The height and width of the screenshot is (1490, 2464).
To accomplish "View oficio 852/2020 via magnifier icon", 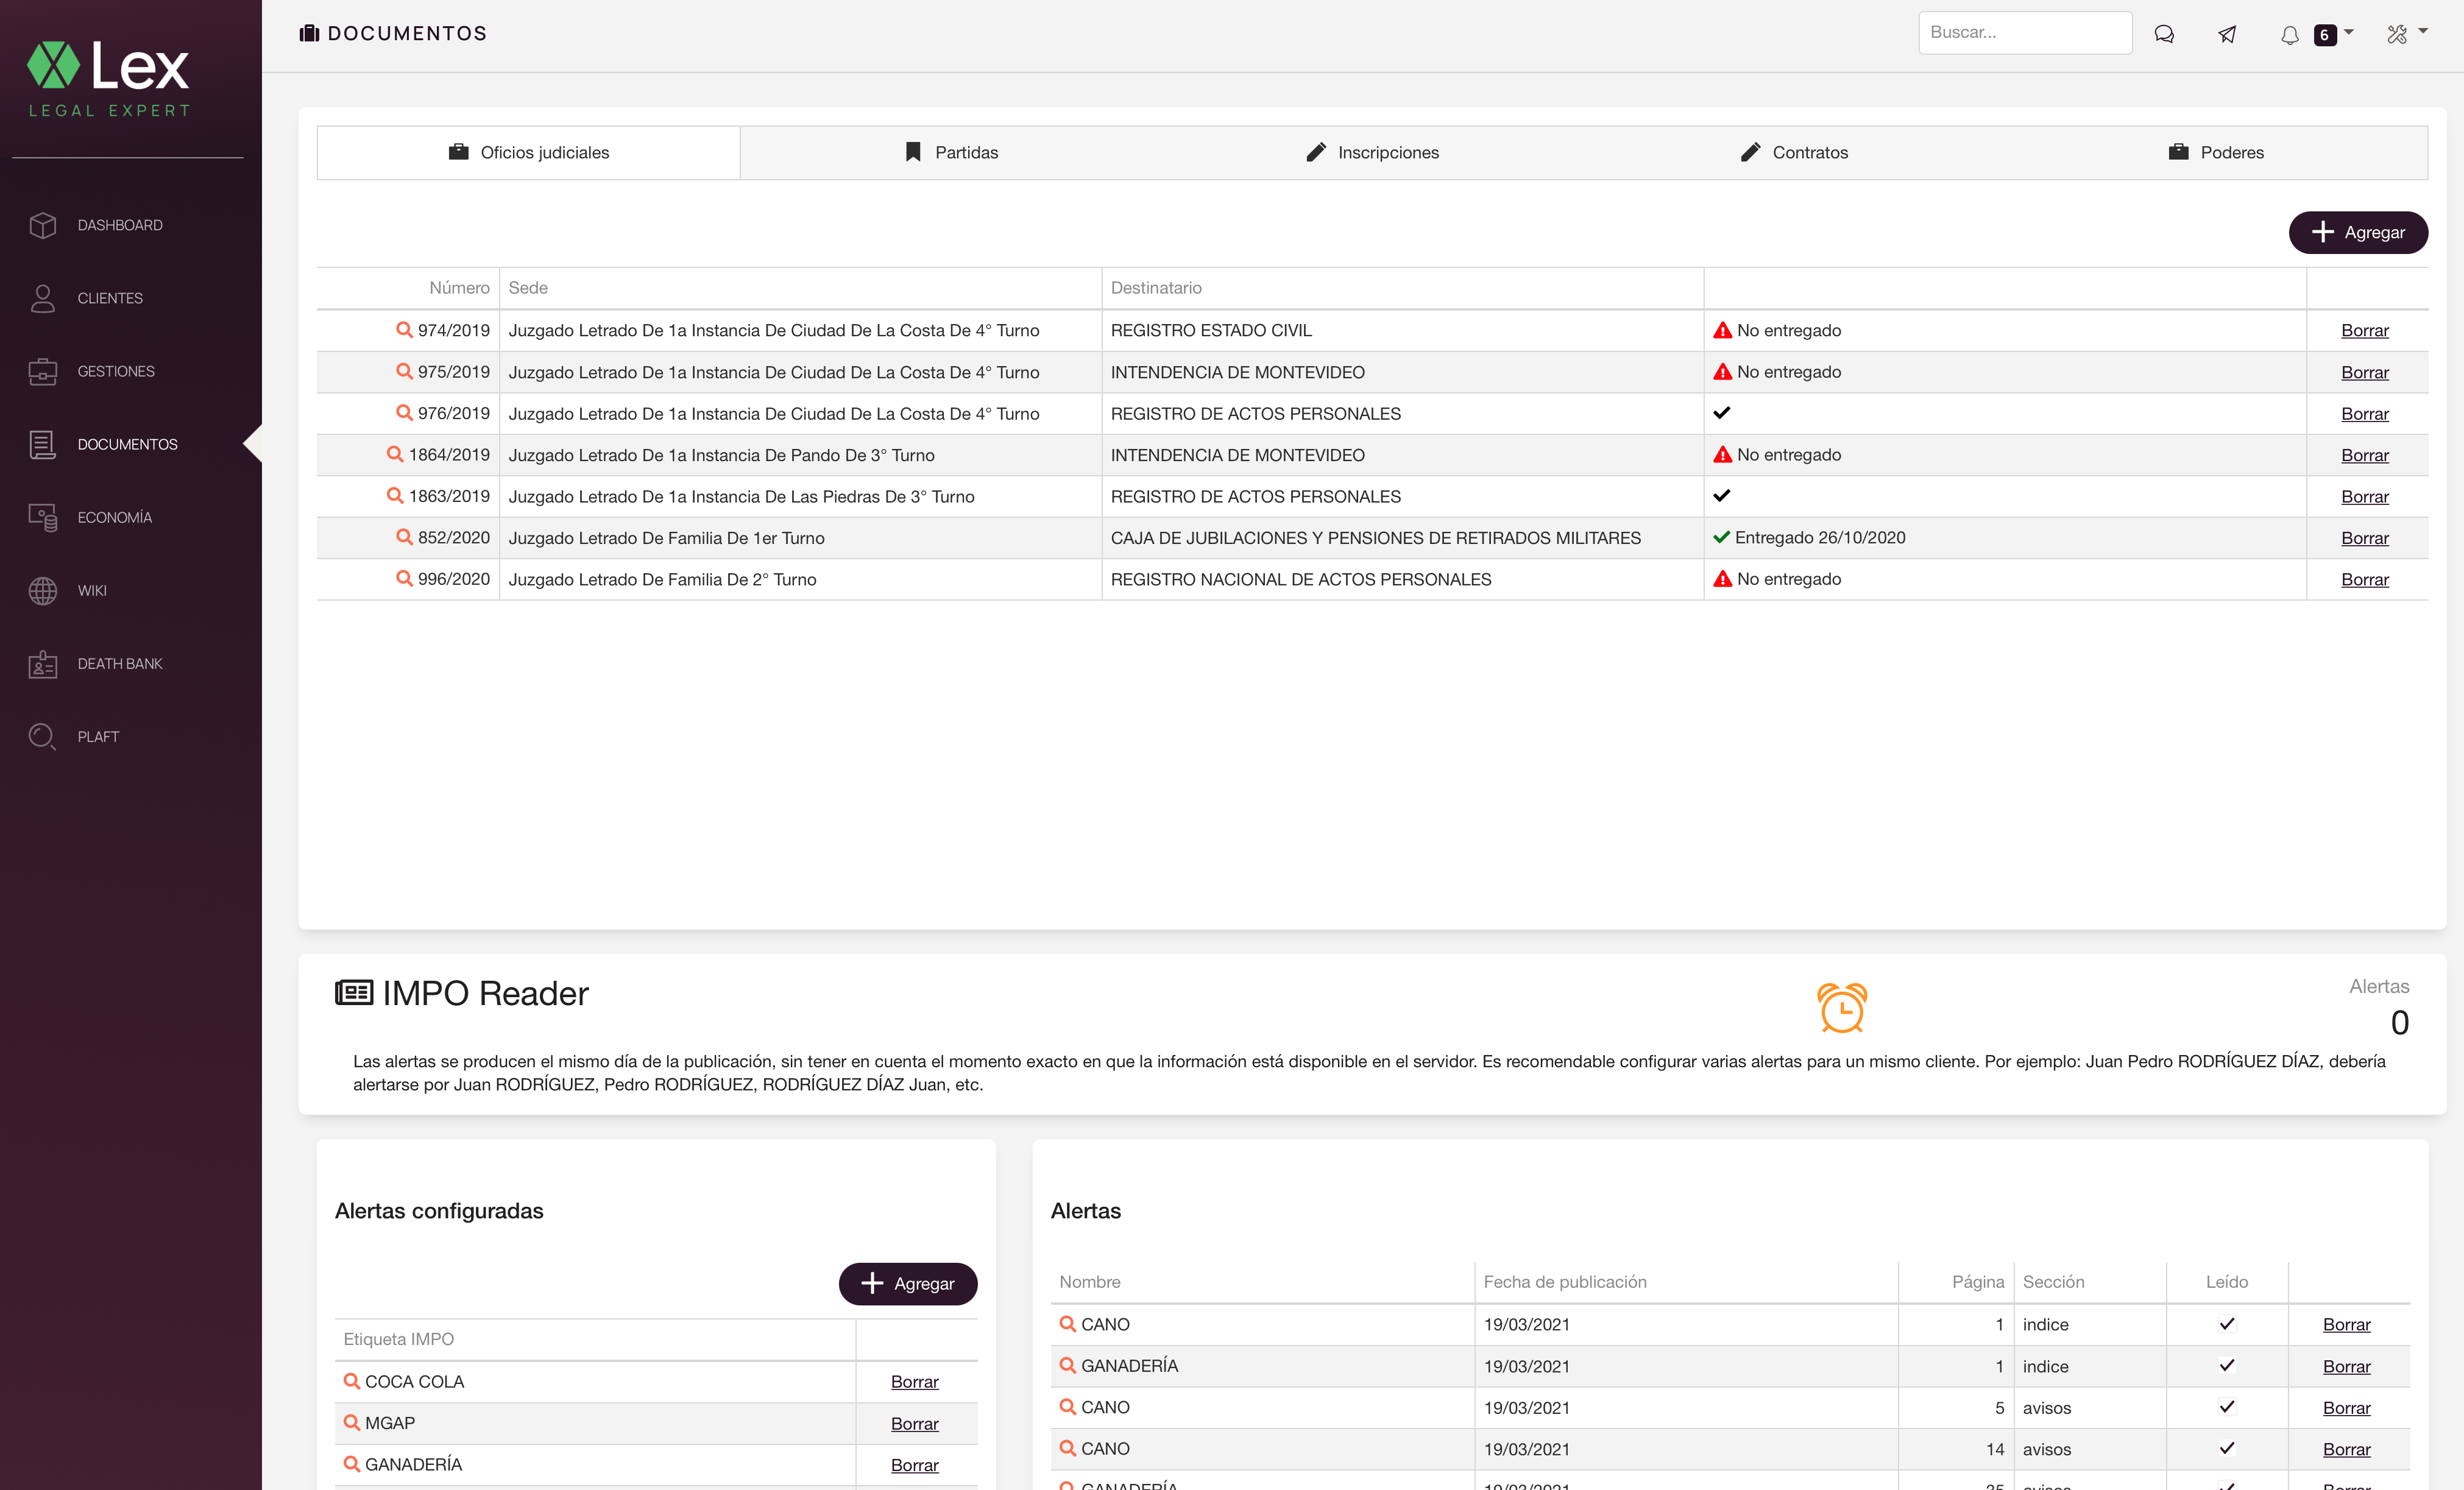I will pyautogui.click(x=404, y=537).
